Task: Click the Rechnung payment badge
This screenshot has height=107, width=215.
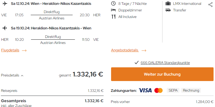Action: coord(191,90)
